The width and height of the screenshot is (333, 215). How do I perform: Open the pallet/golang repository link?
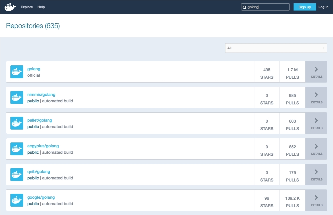point(40,120)
